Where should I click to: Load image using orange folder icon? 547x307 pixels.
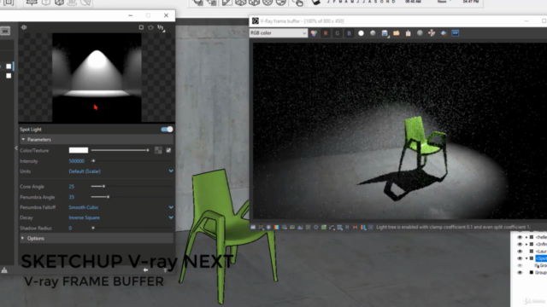[x=397, y=33]
